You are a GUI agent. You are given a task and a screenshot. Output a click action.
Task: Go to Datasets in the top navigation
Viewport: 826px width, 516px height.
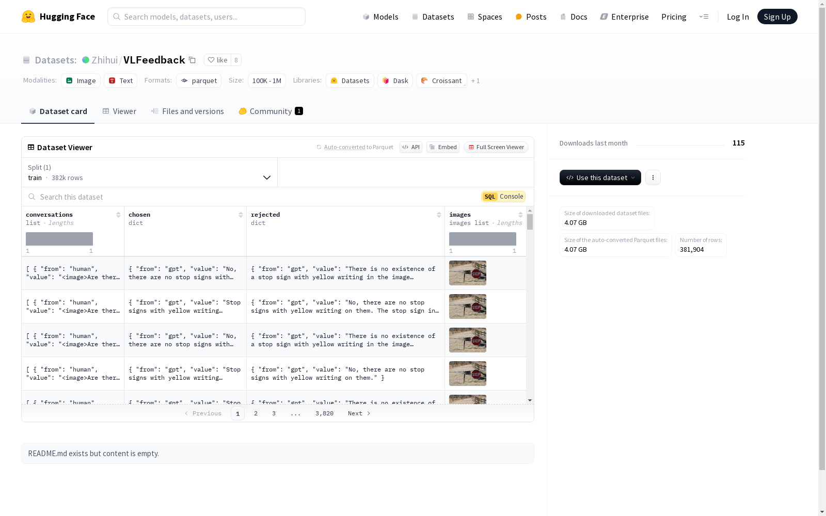pyautogui.click(x=433, y=17)
